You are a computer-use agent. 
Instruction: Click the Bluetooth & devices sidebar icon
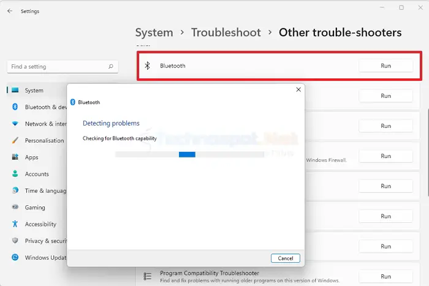click(15, 107)
